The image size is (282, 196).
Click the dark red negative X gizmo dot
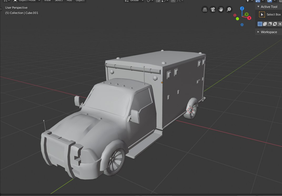click(235, 15)
